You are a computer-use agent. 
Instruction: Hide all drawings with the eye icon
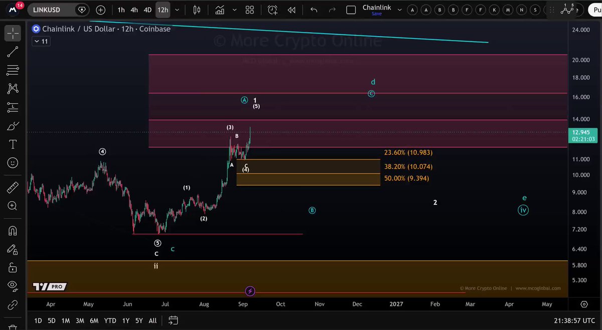[x=13, y=286]
